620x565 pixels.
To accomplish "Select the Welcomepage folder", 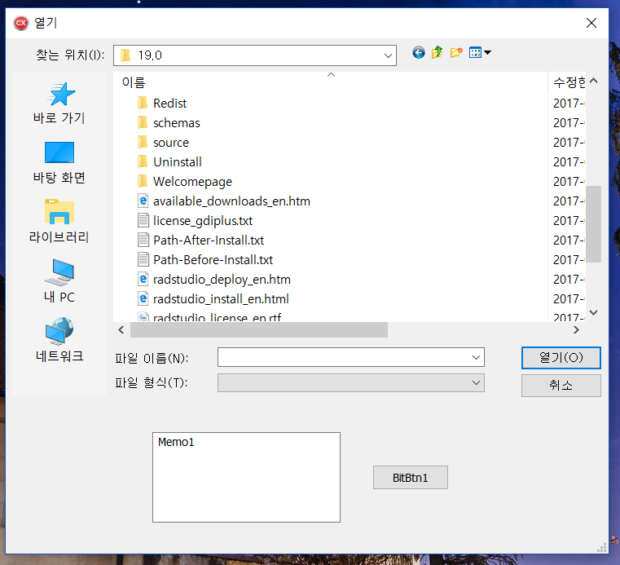I will (x=191, y=182).
